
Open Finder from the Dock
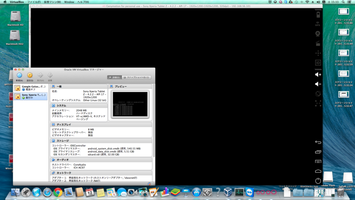15,192
